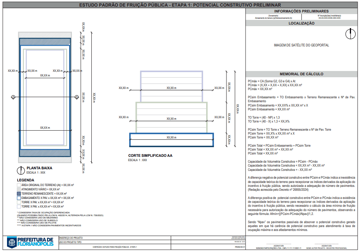Select 'Capacidade da Volumetria Construtiva = PCsim - PCmáx'
The height and width of the screenshot is (252, 360).
[x=283, y=161]
